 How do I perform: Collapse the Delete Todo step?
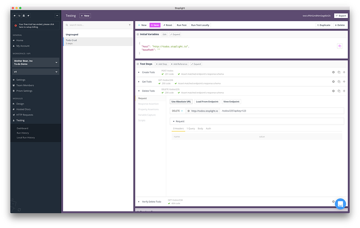click(139, 91)
